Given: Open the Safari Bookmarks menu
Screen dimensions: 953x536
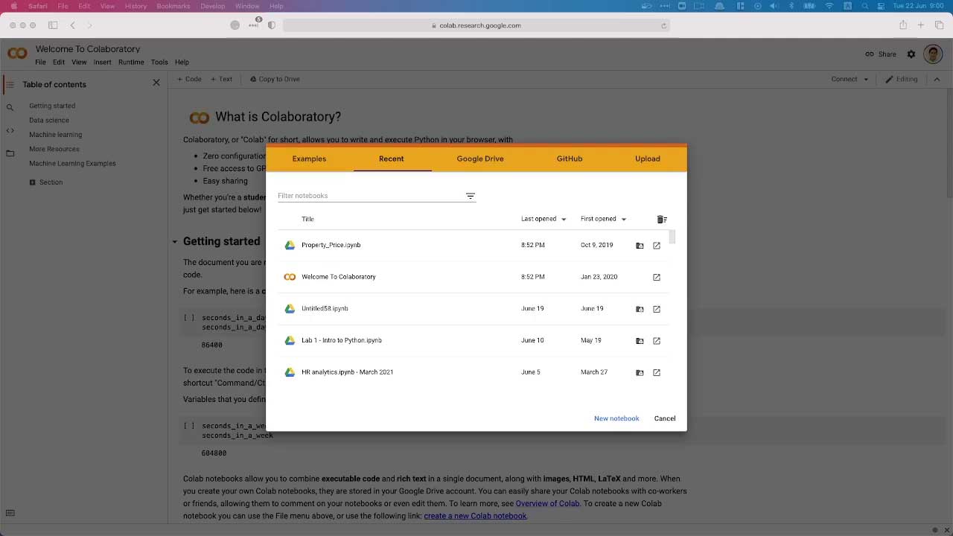Looking at the screenshot, I should point(173,6).
